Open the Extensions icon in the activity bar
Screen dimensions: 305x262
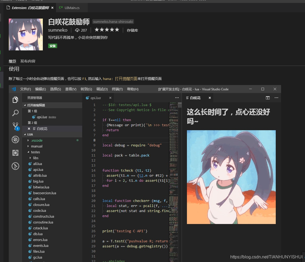click(15, 153)
